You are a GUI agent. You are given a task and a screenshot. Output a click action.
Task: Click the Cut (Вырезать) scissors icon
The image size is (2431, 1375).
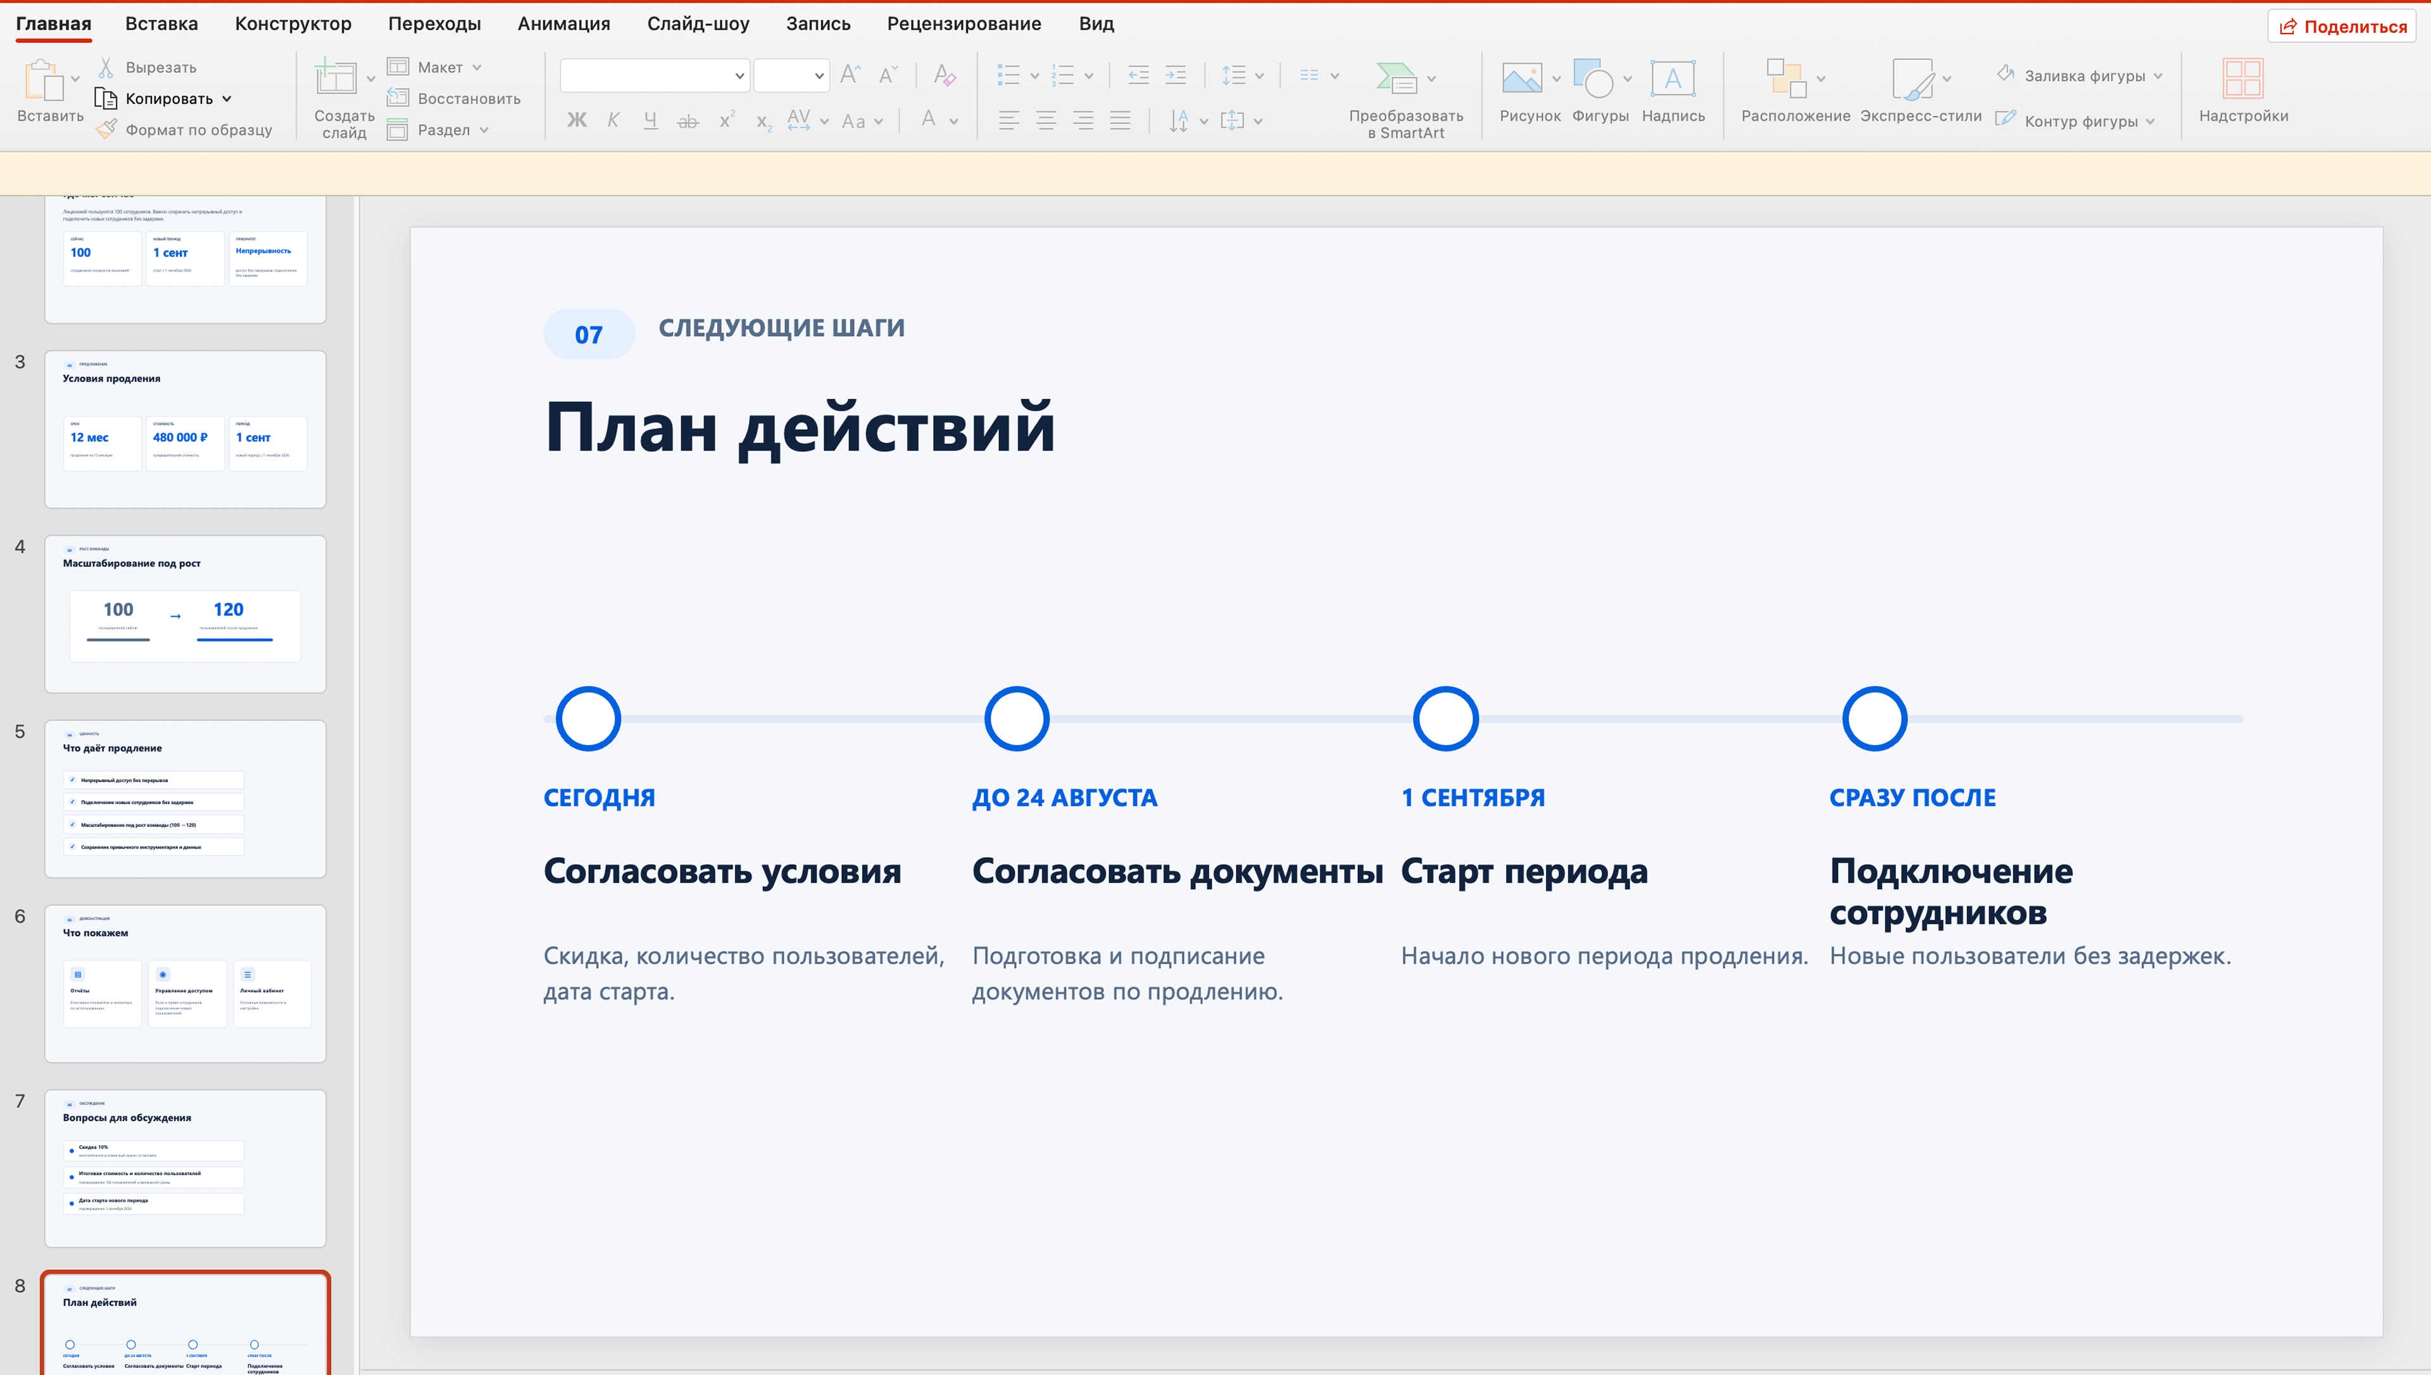[x=107, y=67]
